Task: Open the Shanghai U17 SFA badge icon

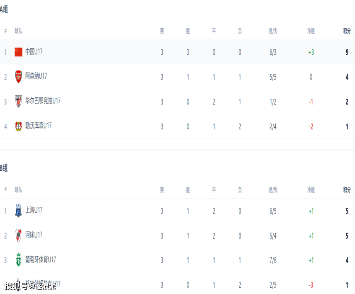Action: coord(18,211)
